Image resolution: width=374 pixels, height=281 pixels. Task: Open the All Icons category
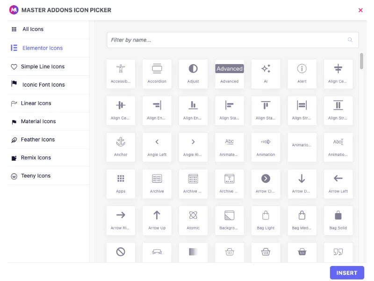(x=49, y=29)
